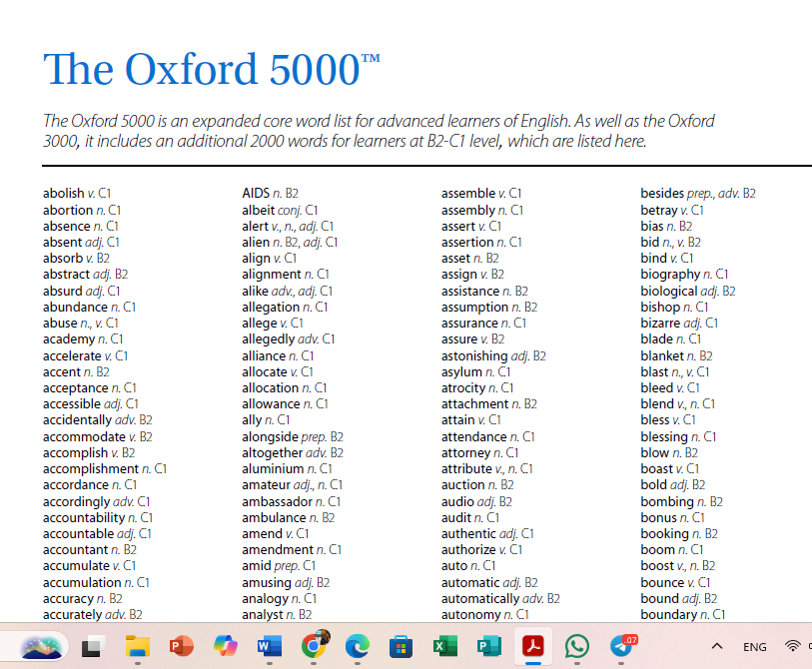Image resolution: width=812 pixels, height=669 pixels.
Task: Switch windows using Task View
Action: 93,647
